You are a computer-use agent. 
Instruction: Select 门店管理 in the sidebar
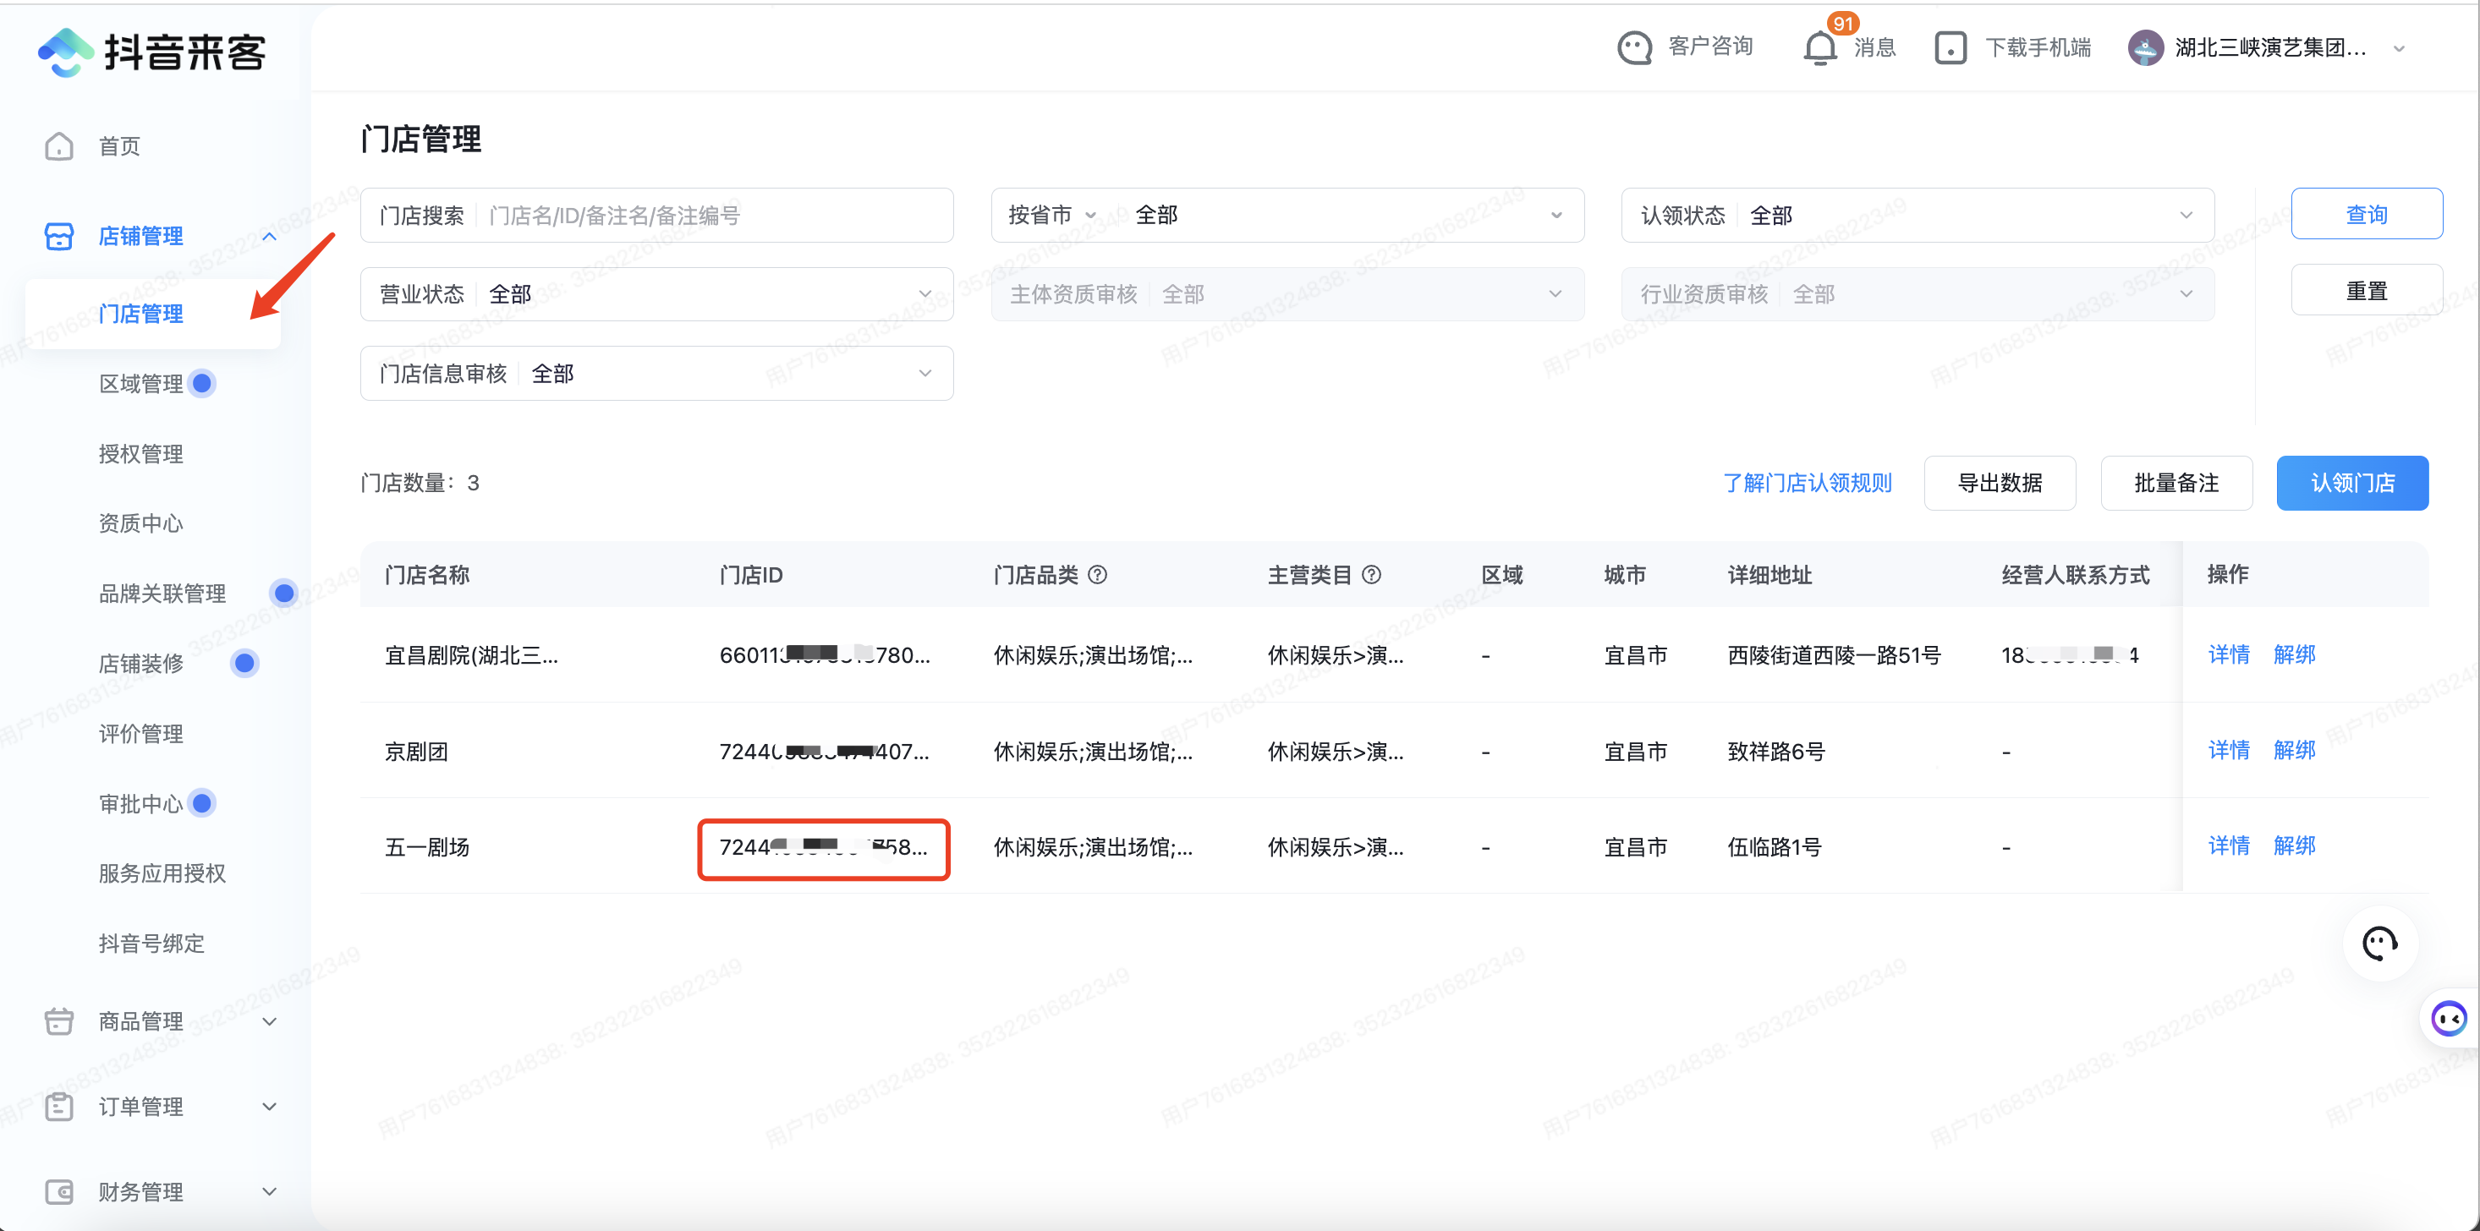tap(140, 314)
